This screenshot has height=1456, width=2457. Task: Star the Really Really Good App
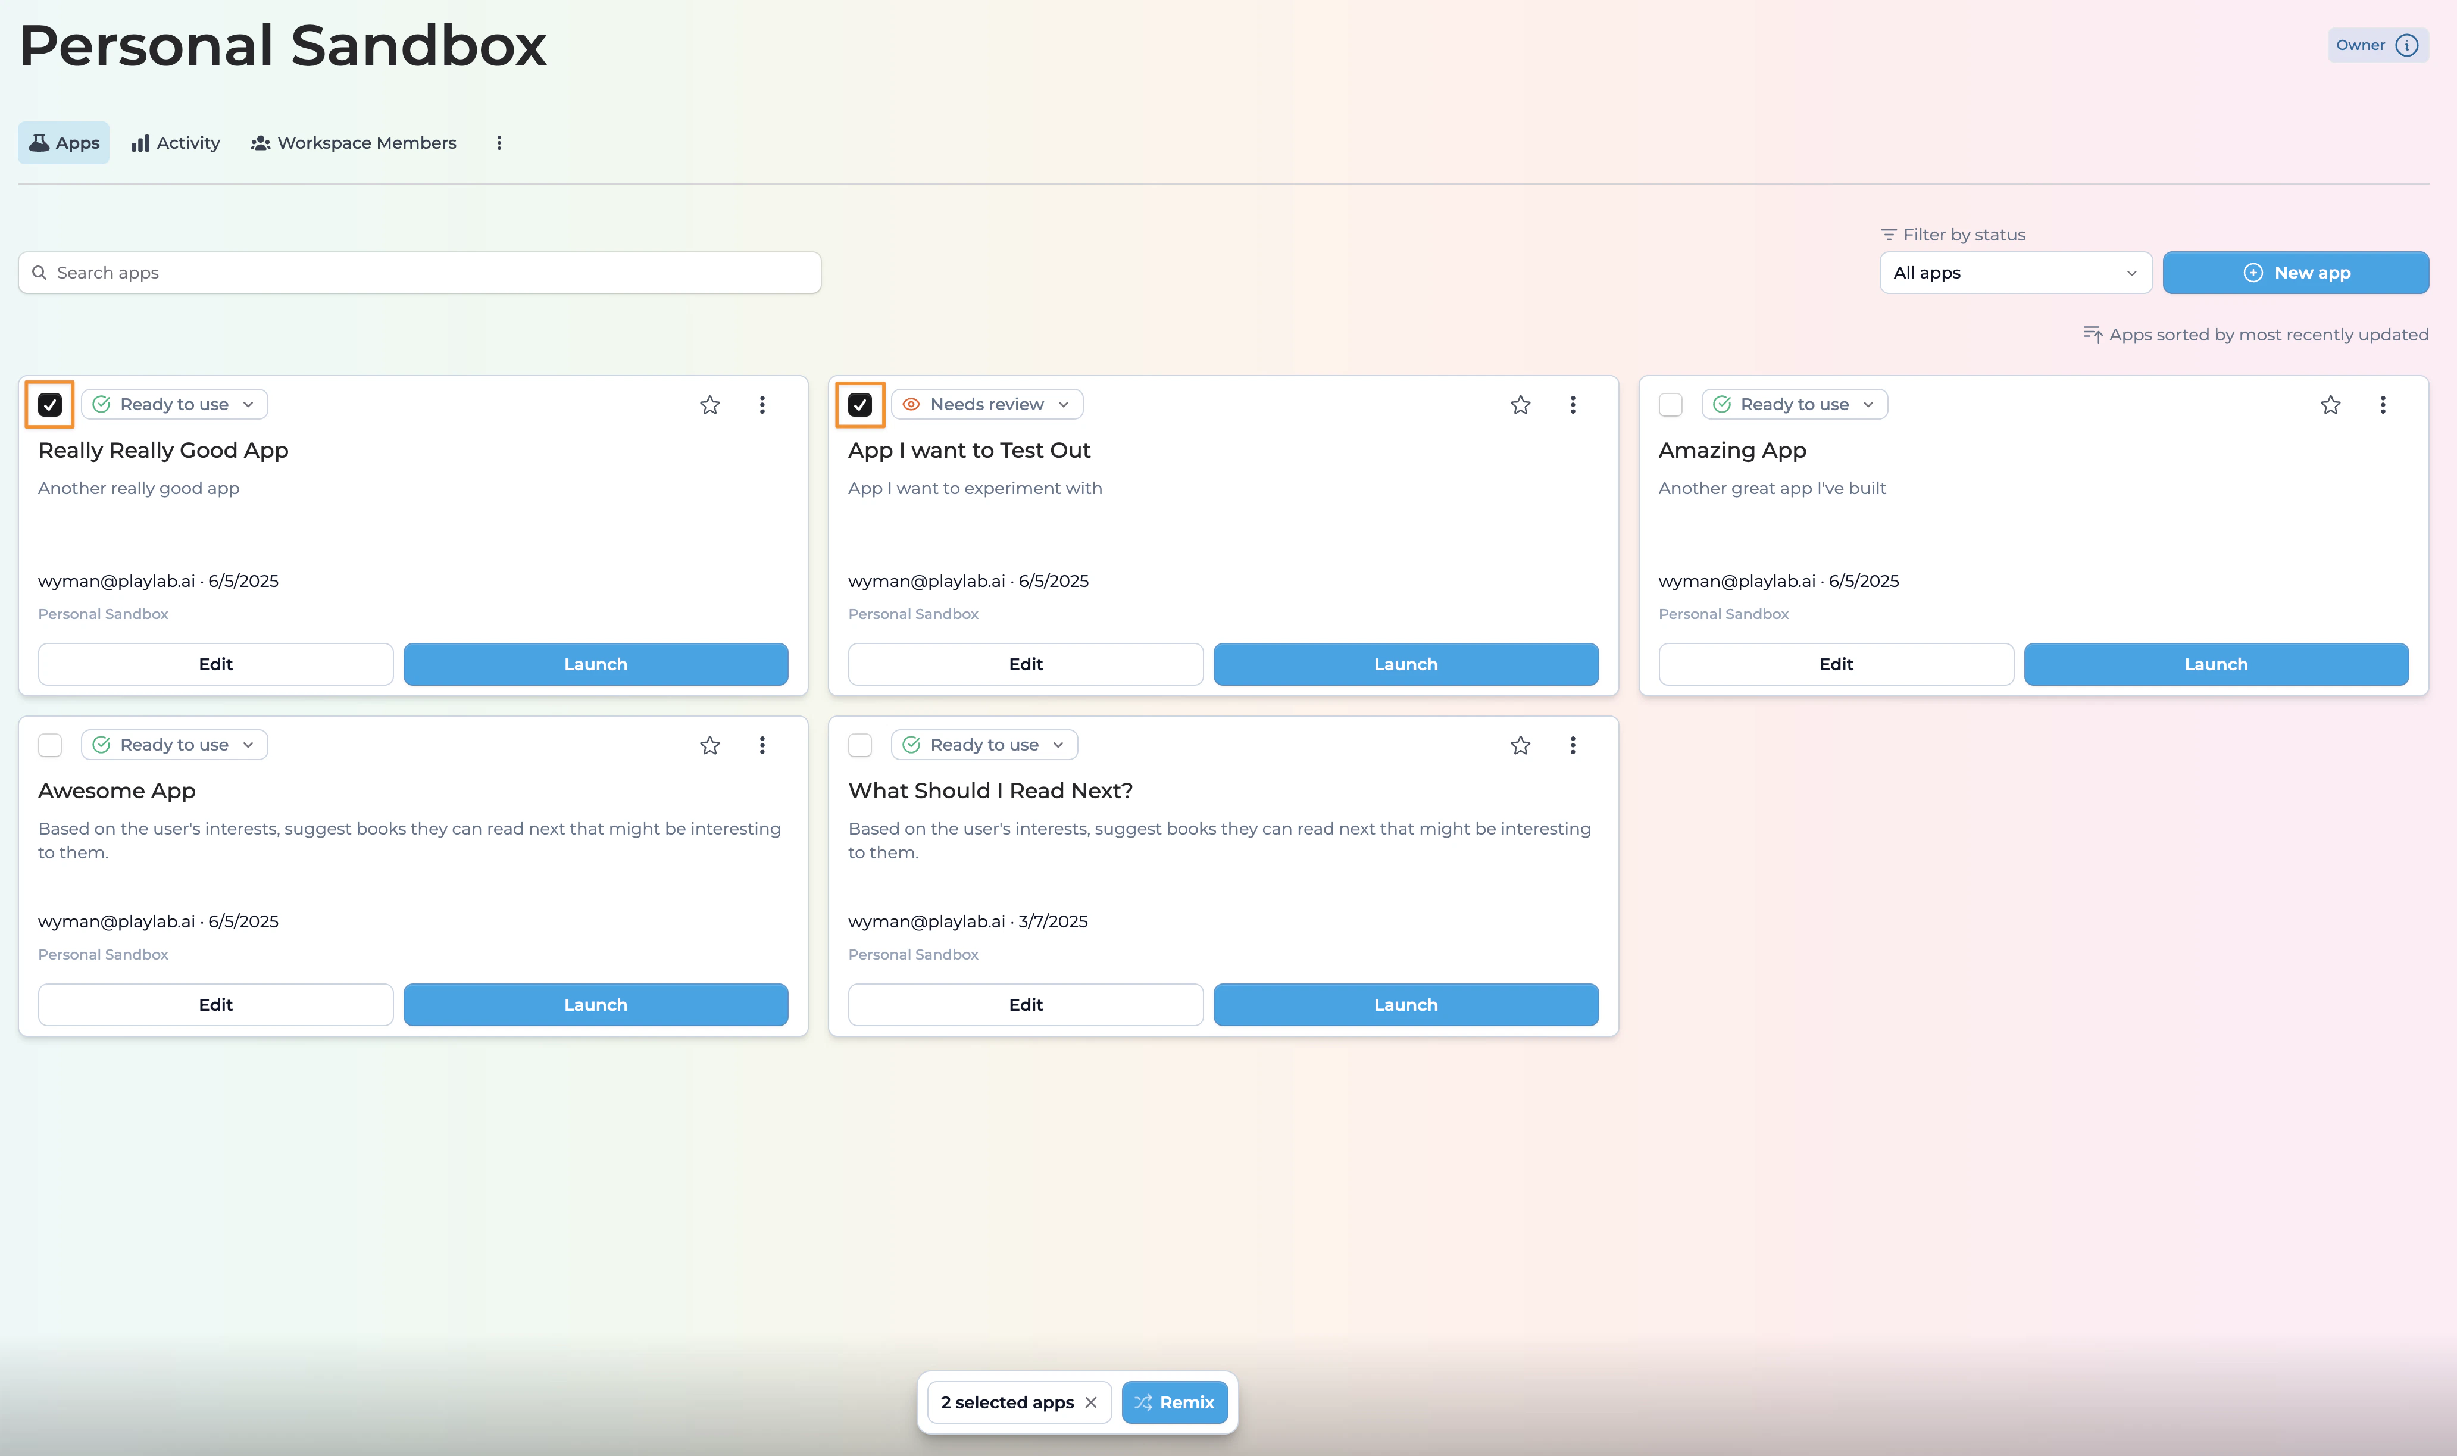[x=709, y=404]
